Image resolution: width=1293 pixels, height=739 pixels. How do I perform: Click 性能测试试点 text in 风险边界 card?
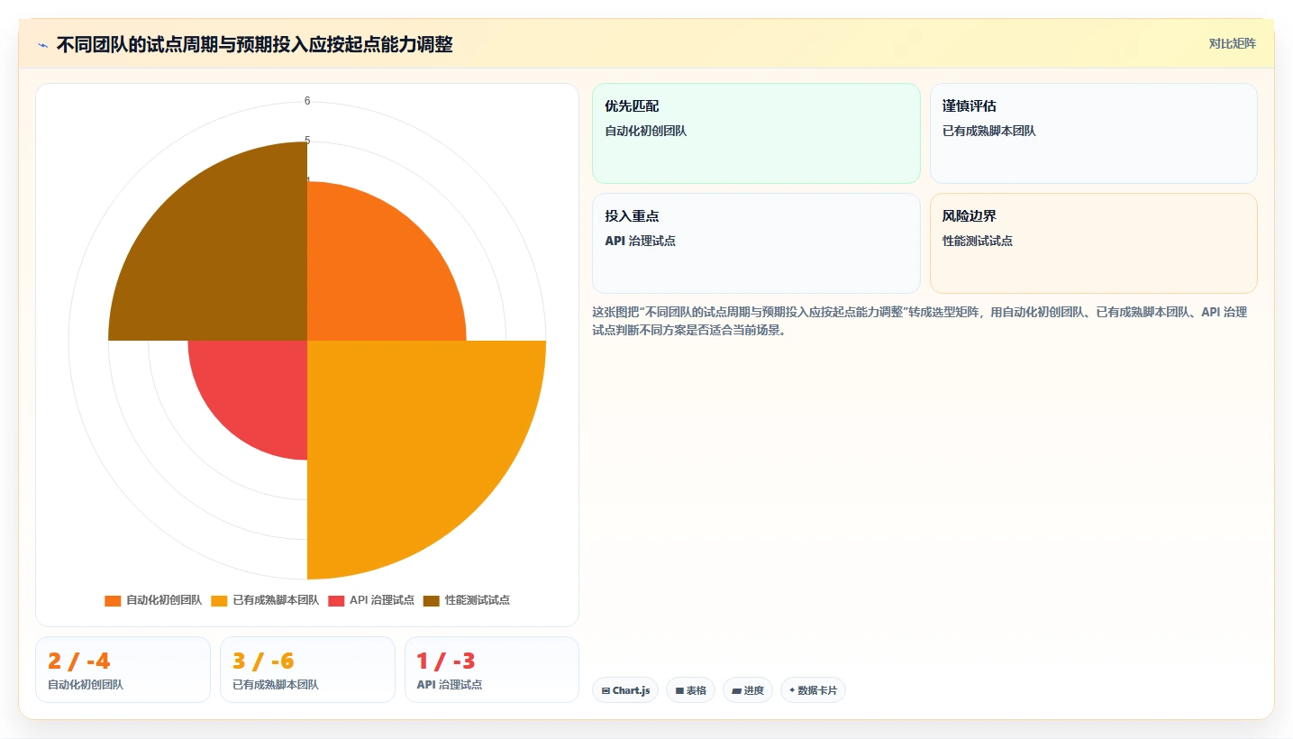pyautogui.click(x=978, y=241)
